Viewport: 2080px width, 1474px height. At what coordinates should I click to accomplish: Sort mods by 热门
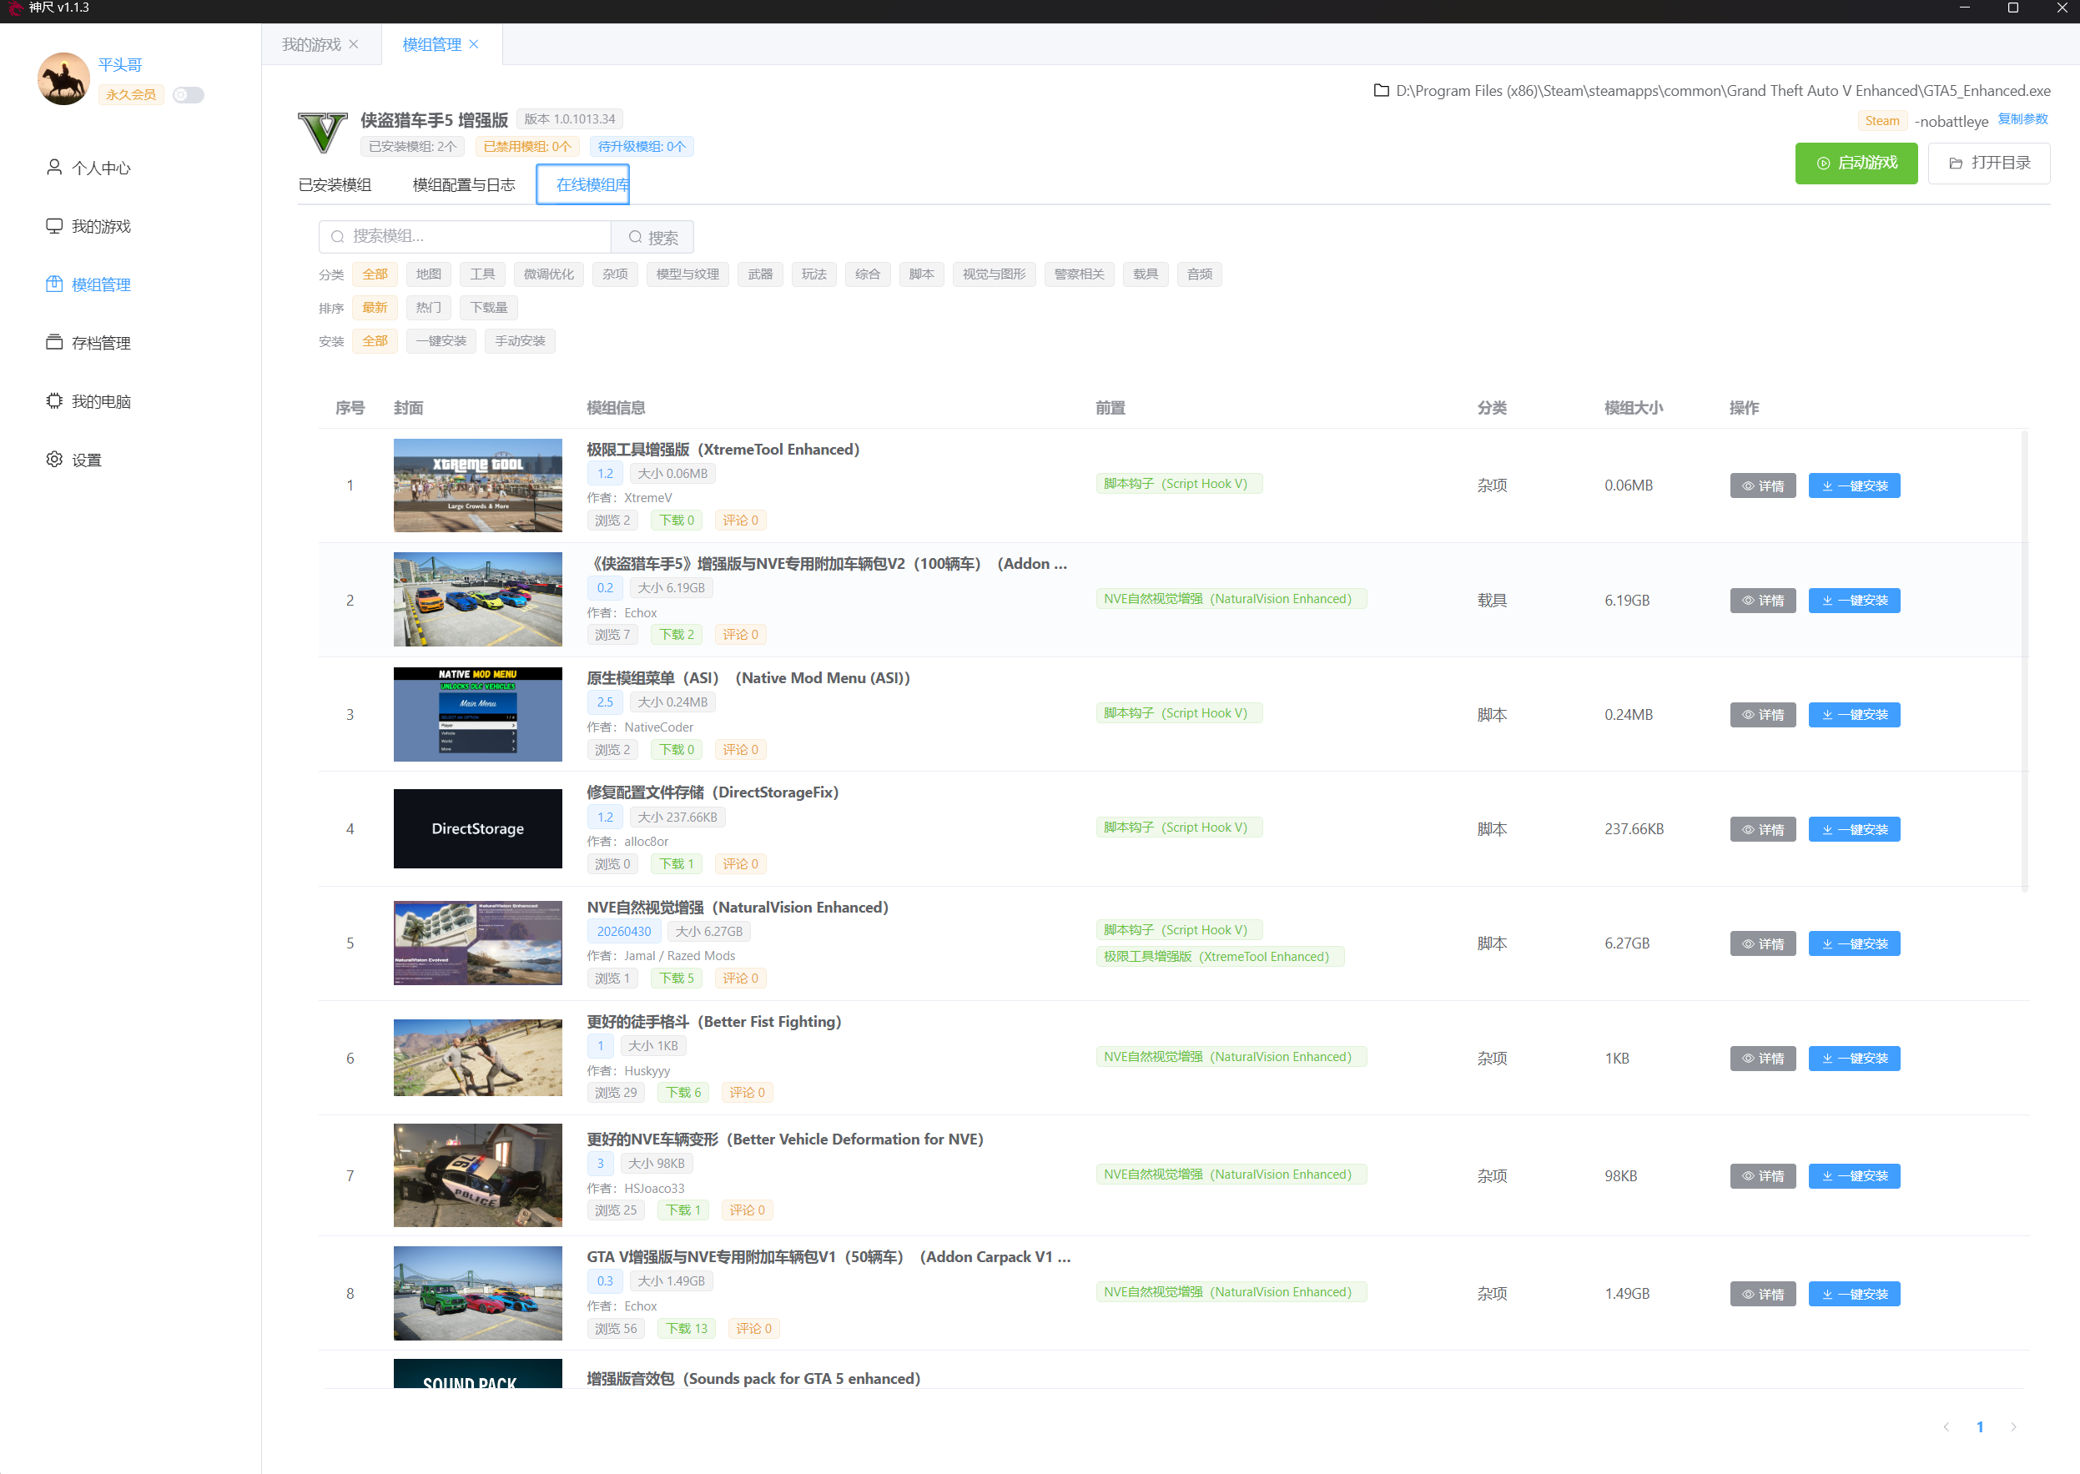(429, 308)
